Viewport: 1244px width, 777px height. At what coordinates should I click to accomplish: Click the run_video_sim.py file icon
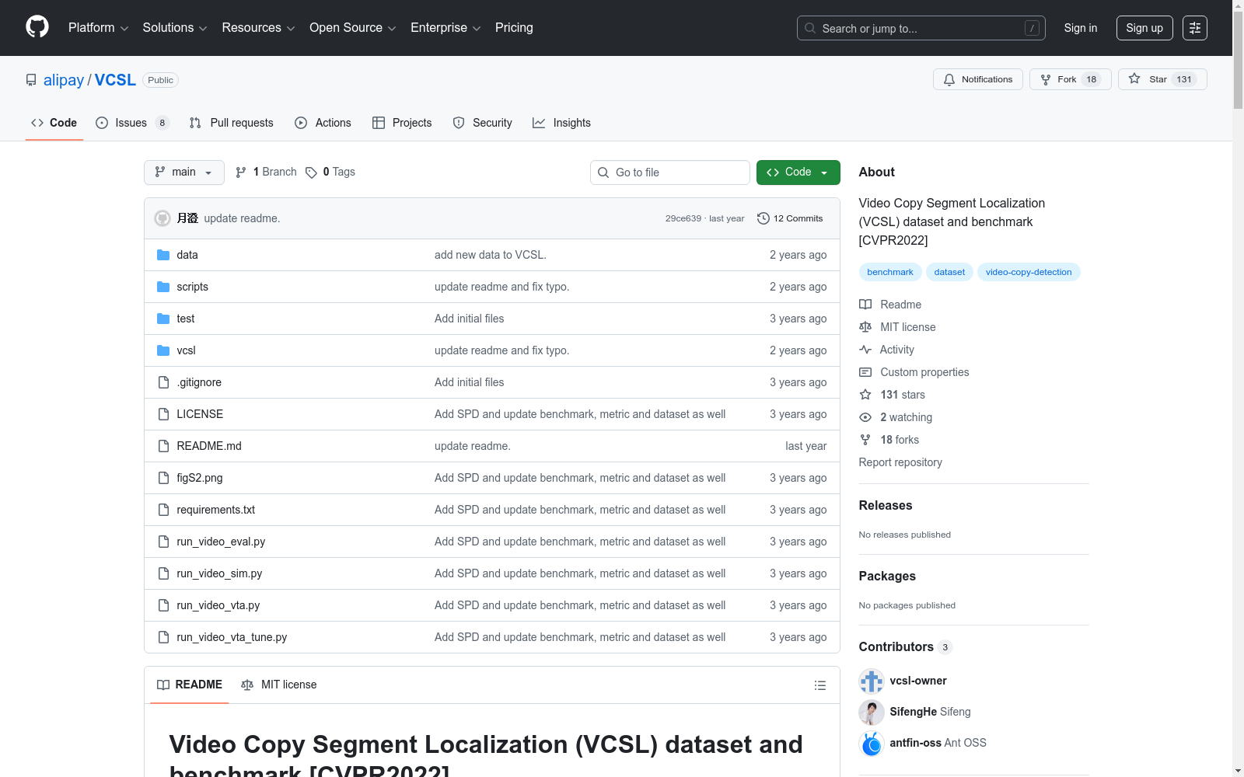click(163, 573)
